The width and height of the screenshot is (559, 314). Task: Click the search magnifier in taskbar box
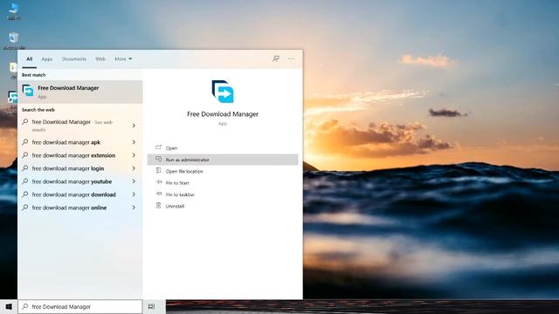25,306
